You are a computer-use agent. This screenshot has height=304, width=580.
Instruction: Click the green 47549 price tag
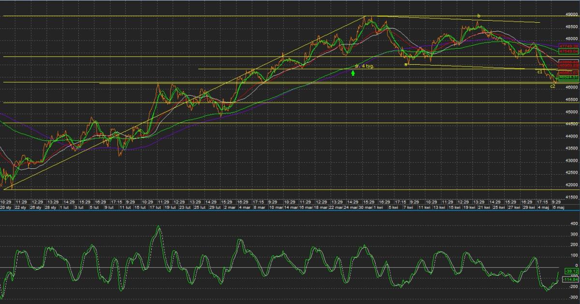568,51
